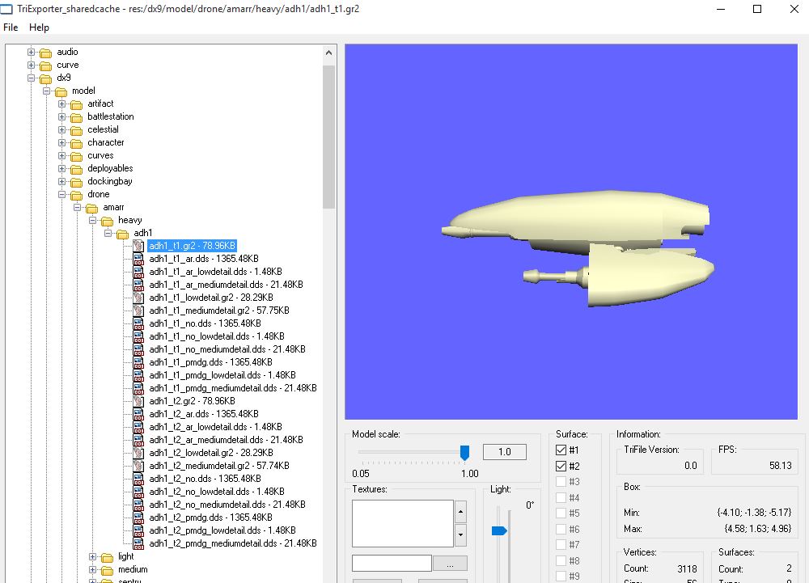Collapse the drone folder node
This screenshot has width=809, height=583.
pyautogui.click(x=62, y=194)
